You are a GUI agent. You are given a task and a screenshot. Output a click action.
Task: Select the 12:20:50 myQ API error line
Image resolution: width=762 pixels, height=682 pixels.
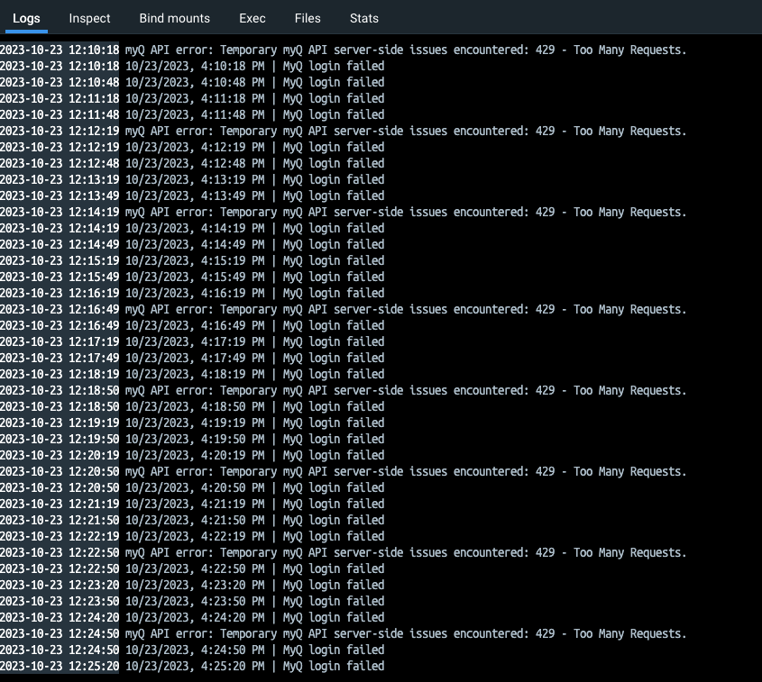(x=343, y=471)
